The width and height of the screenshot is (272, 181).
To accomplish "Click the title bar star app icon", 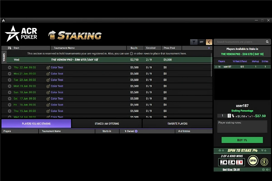I will (x=3, y=20).
